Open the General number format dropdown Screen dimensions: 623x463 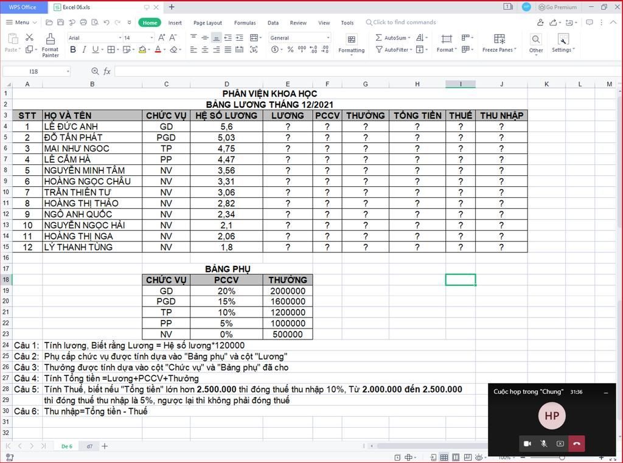328,38
